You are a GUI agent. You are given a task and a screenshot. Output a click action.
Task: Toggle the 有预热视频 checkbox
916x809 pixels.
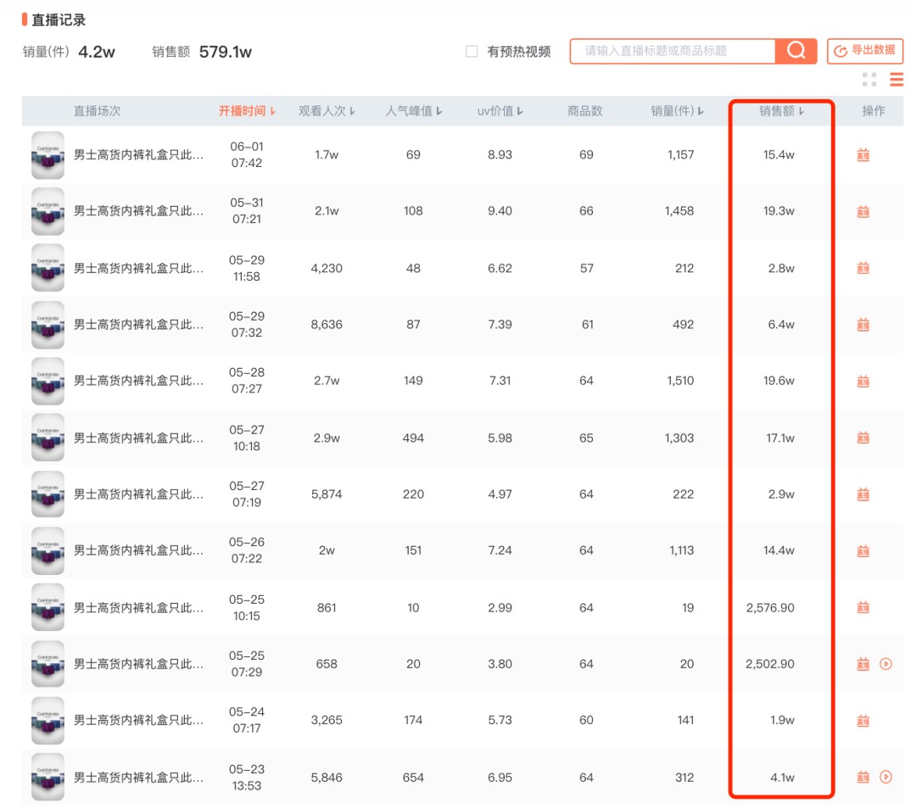point(472,52)
